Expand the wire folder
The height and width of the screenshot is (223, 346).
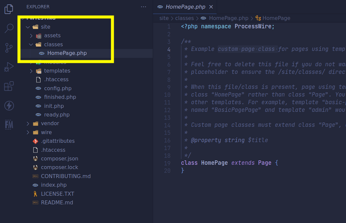[46, 132]
